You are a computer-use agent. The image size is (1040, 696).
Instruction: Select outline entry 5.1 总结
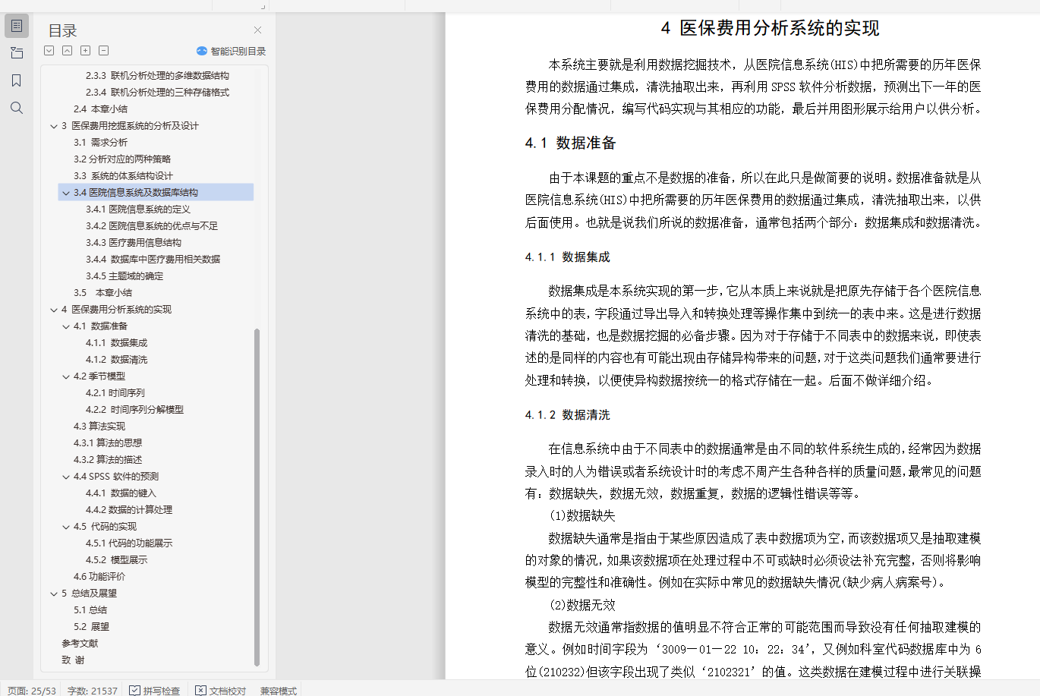pyautogui.click(x=90, y=610)
